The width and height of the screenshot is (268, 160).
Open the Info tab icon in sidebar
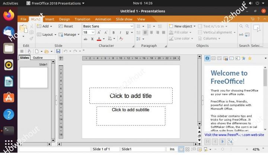point(207,58)
